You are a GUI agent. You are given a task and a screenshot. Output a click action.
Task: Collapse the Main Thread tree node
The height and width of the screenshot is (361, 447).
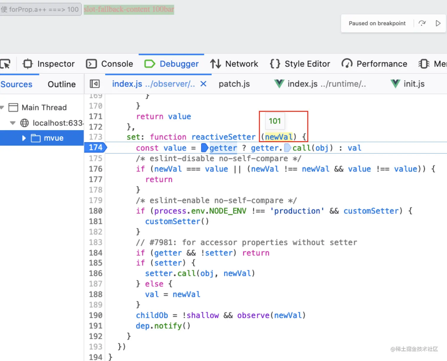2,107
